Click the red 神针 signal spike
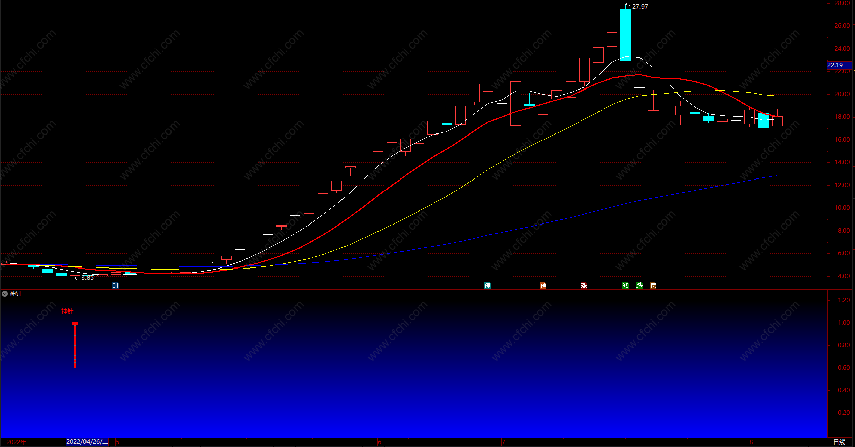855x447 pixels. click(75, 378)
